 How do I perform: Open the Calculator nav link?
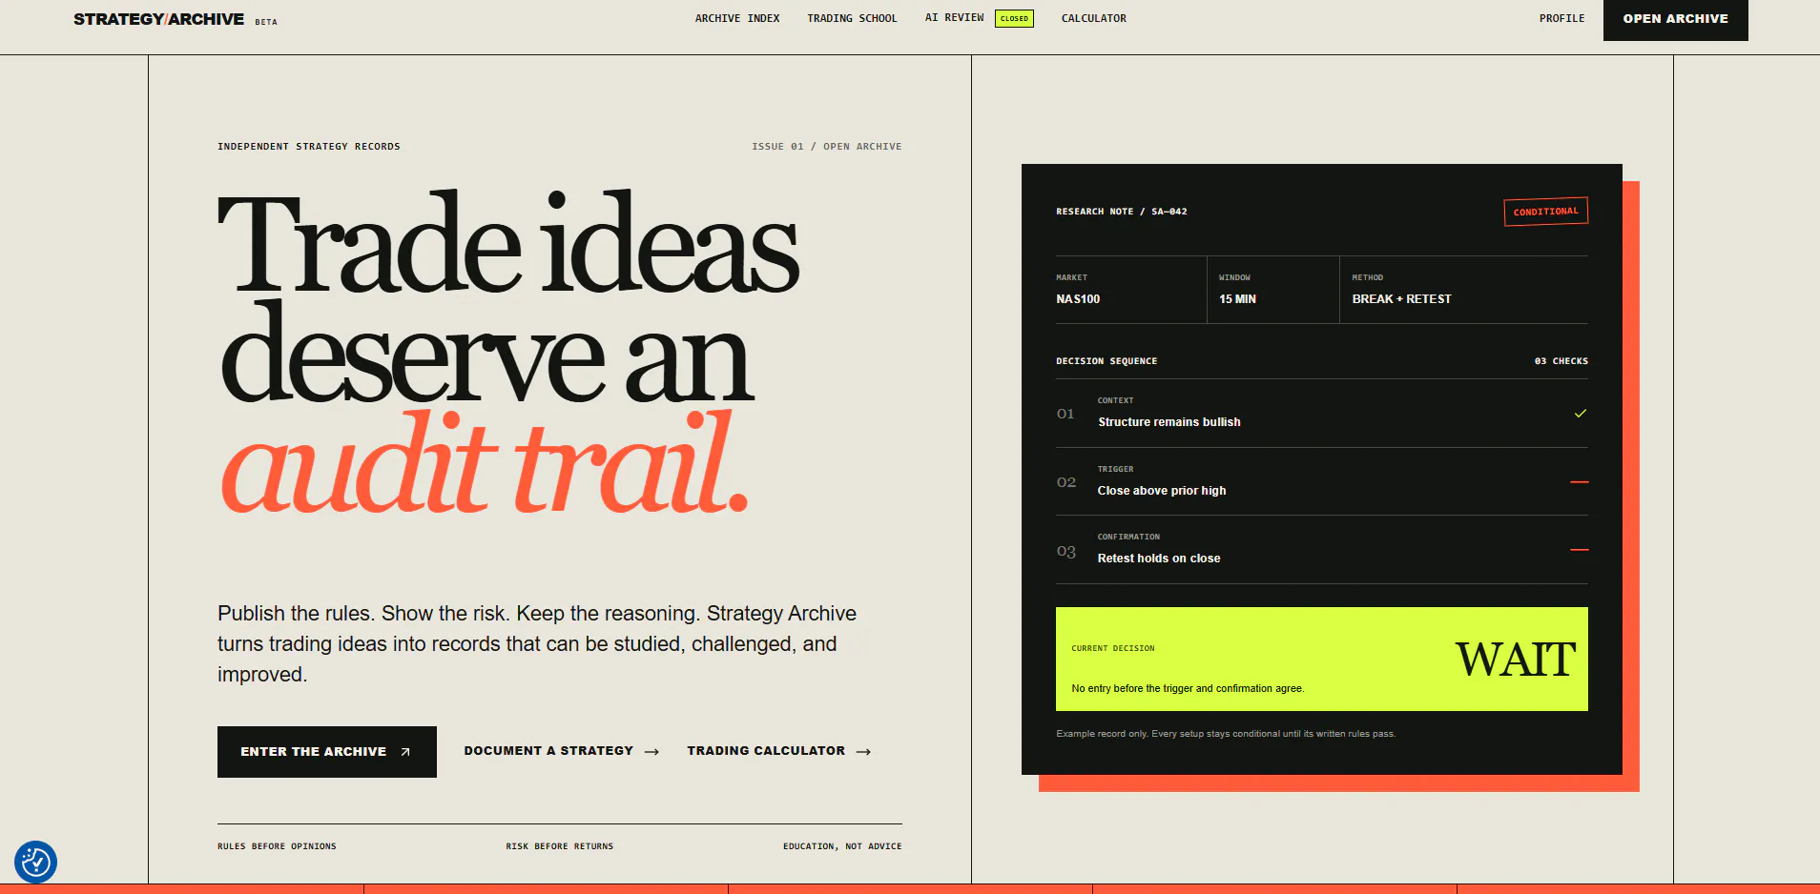click(x=1094, y=18)
